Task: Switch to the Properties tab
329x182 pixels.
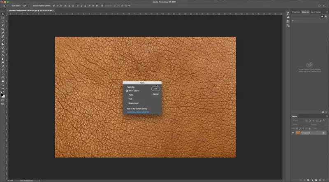Action: click(x=296, y=12)
